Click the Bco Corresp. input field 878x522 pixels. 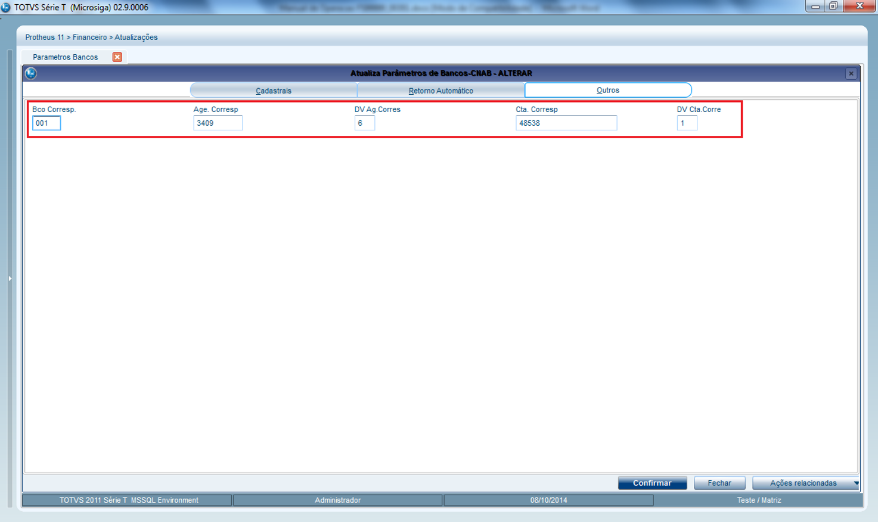(x=46, y=123)
